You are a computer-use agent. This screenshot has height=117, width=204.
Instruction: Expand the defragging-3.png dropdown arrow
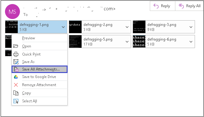click(191, 27)
